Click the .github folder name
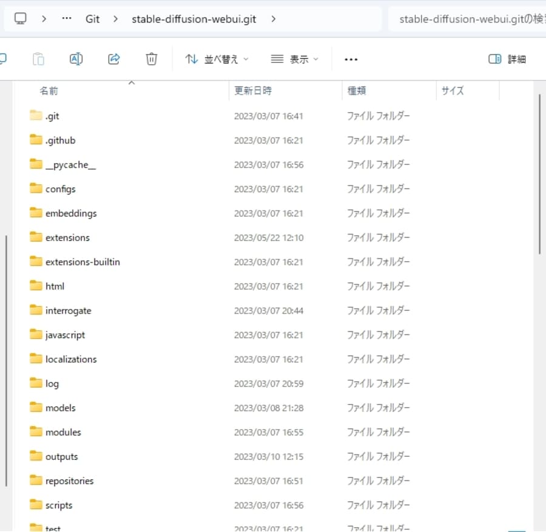The image size is (546, 532). tap(61, 141)
